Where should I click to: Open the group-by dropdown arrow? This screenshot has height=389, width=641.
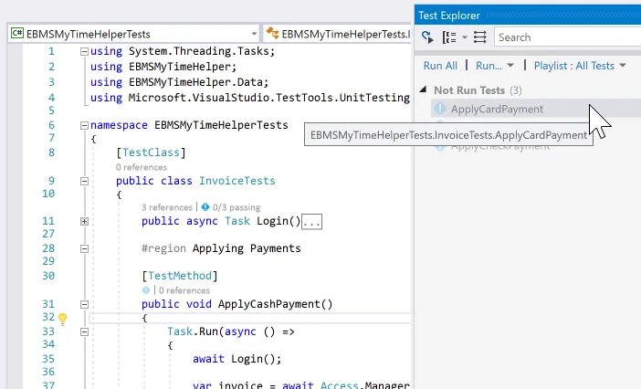(465, 37)
